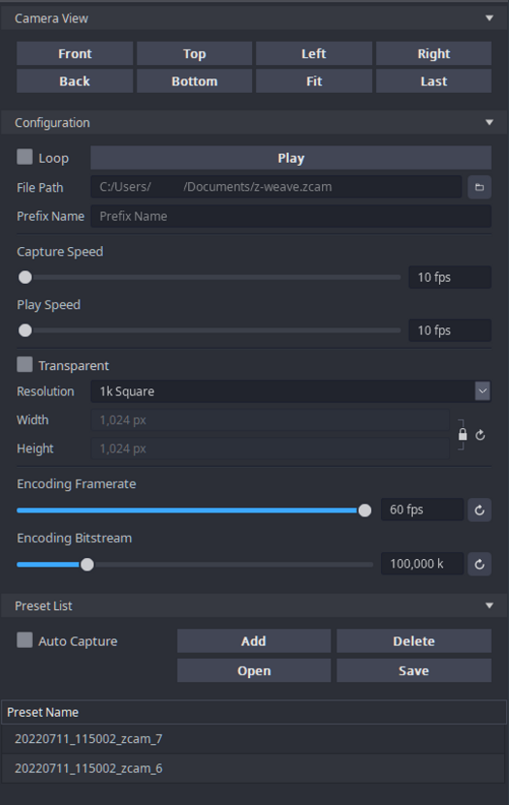Enable the Transparent checkbox
Screen dimensions: 509x805
pos(24,364)
